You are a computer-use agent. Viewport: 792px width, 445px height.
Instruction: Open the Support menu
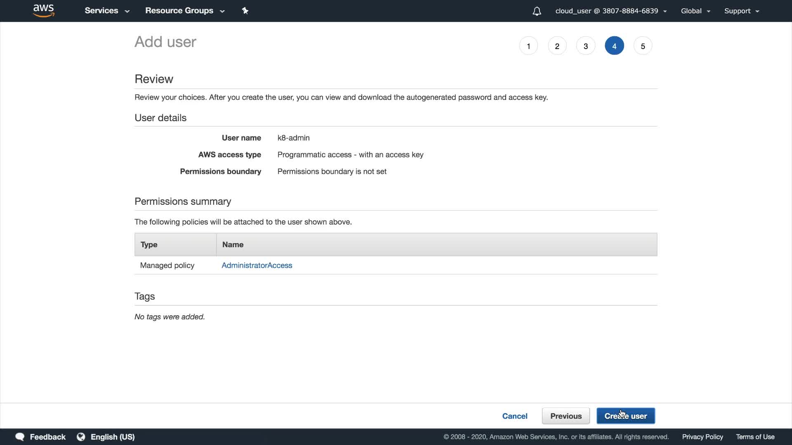(741, 11)
